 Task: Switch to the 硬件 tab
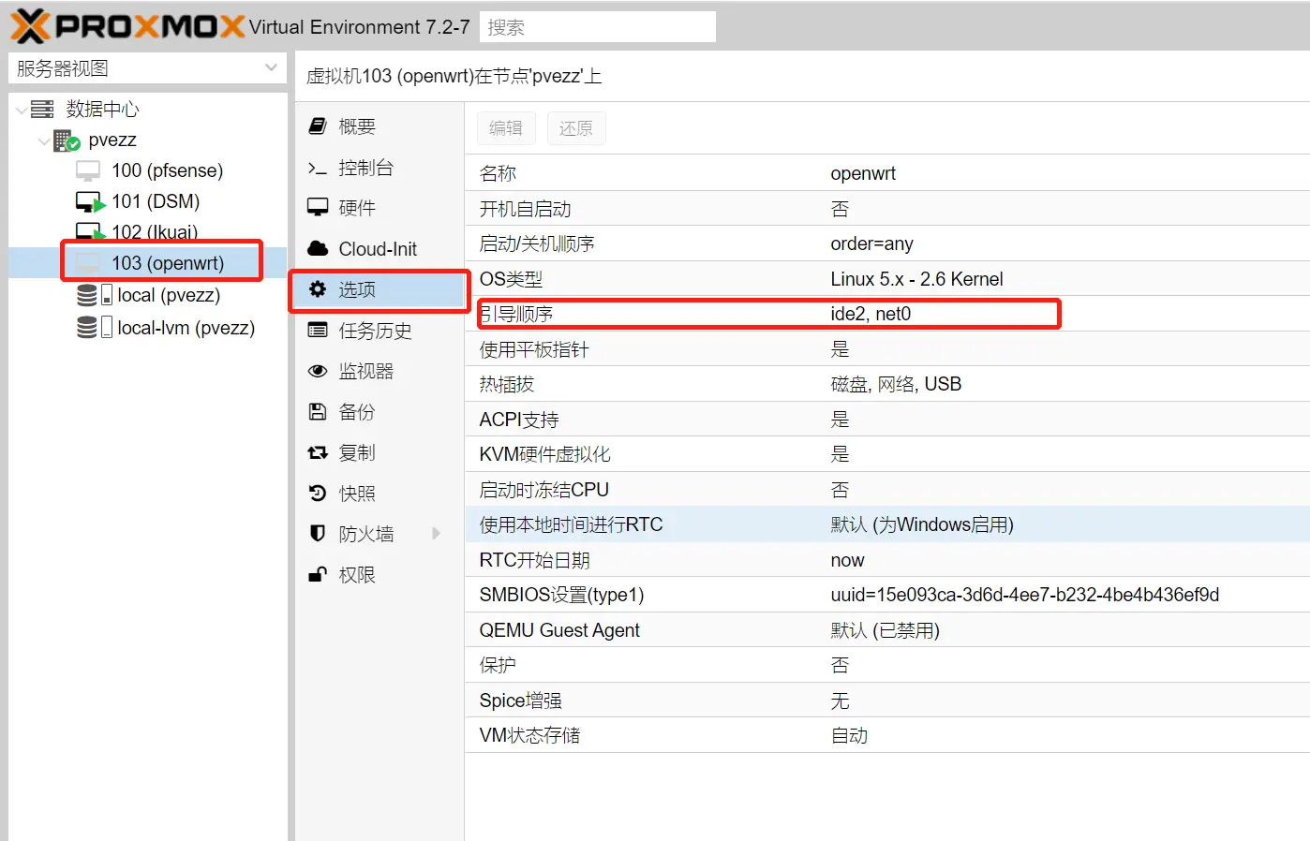tap(379, 208)
